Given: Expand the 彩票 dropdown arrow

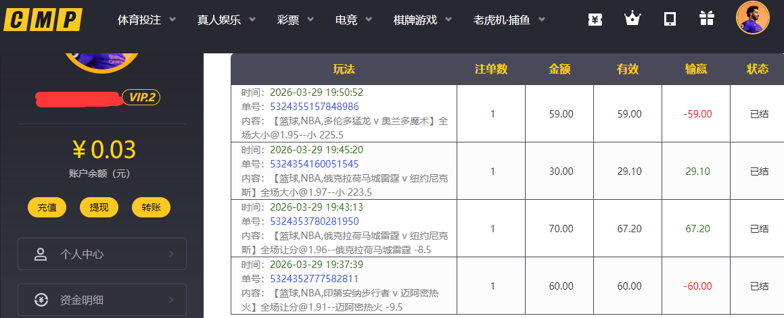Looking at the screenshot, I should (310, 20).
